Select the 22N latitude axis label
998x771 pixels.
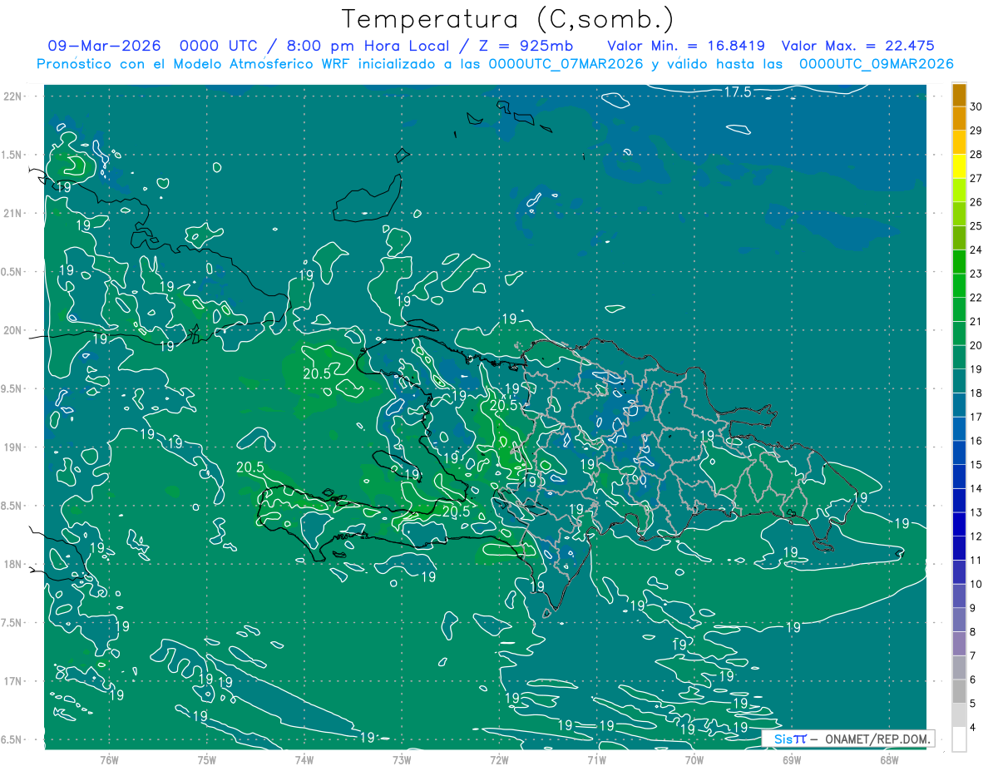pos(14,96)
